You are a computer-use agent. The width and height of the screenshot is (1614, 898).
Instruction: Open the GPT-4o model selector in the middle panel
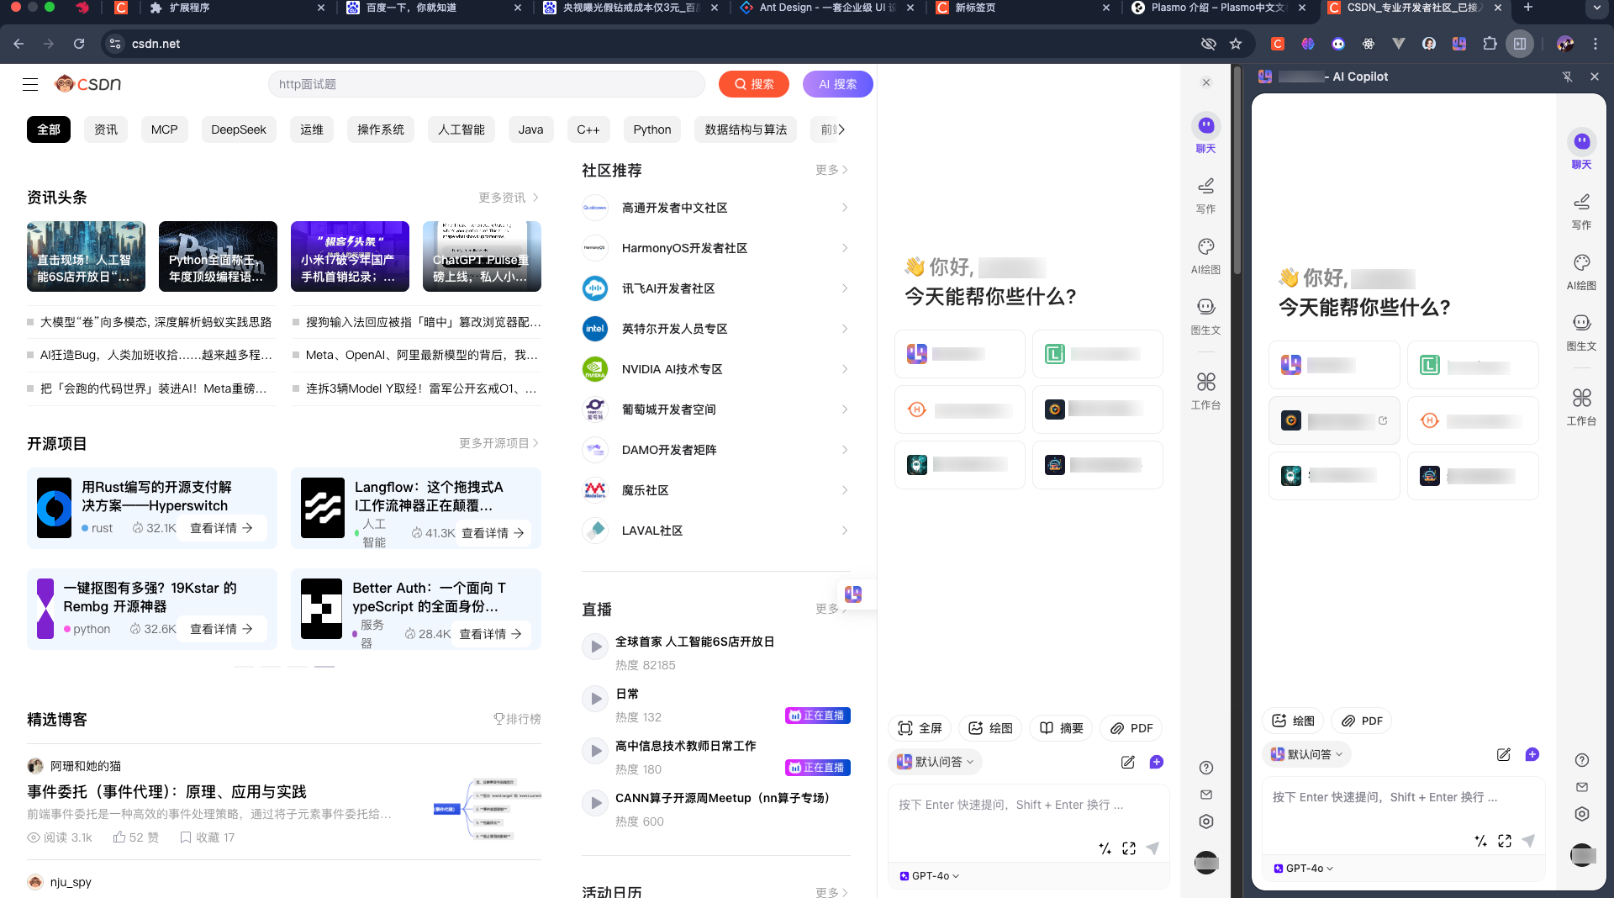[x=930, y=875]
